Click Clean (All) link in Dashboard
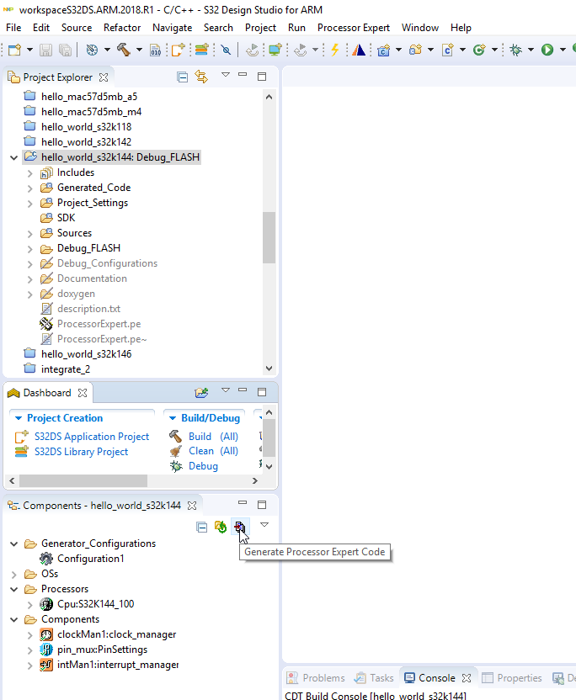Viewport: 576px width, 700px height. click(213, 451)
